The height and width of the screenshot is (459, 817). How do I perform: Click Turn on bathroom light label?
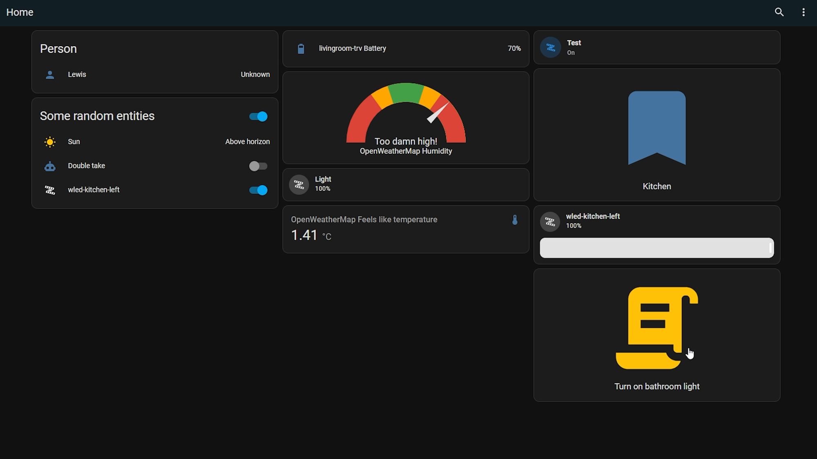[657, 386]
